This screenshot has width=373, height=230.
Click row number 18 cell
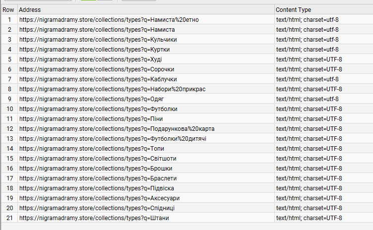tap(9, 188)
